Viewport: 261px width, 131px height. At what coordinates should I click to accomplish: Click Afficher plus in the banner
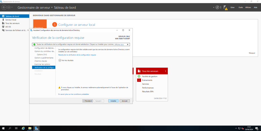pos(119,44)
